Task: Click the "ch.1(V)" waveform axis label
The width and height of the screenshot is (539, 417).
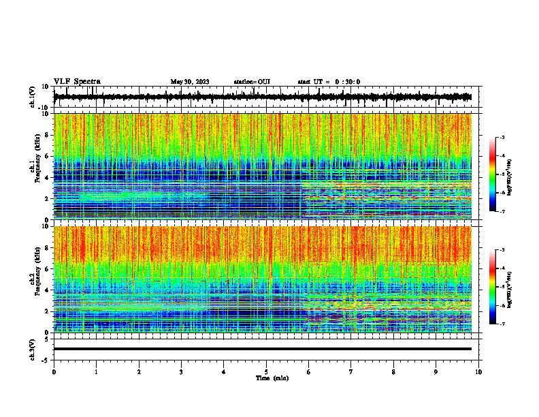Action: (x=33, y=97)
